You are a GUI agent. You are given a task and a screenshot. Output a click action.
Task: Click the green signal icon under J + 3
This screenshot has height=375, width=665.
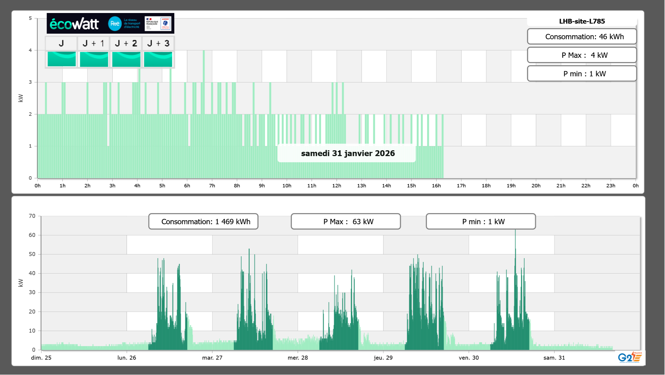[x=158, y=59]
